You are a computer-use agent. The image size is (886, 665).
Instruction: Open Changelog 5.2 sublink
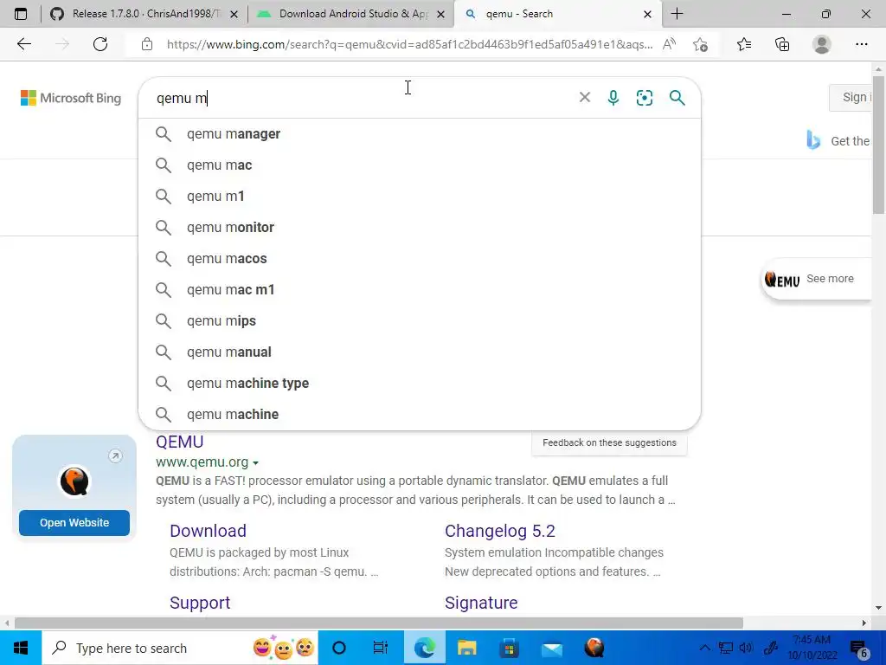(x=500, y=531)
